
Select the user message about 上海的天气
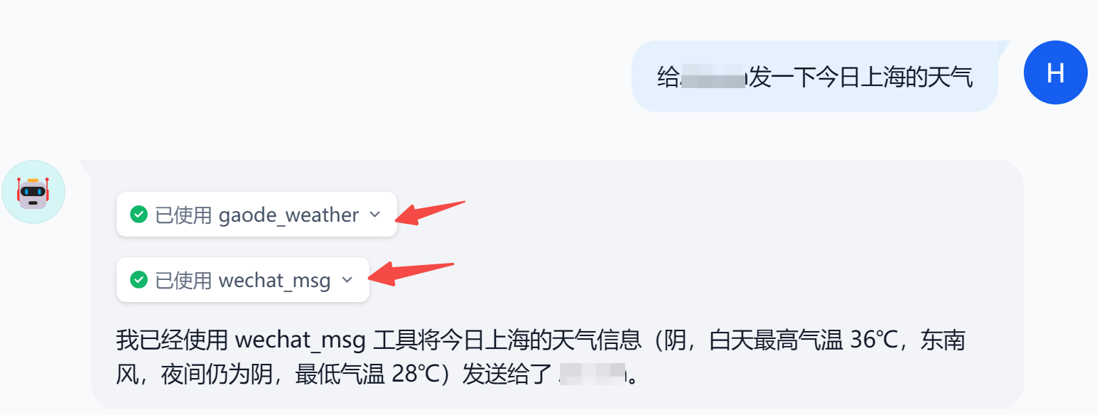(x=815, y=77)
